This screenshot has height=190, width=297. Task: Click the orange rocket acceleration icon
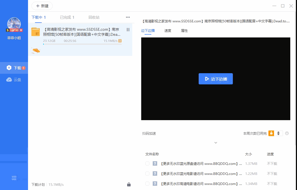(x=271, y=133)
